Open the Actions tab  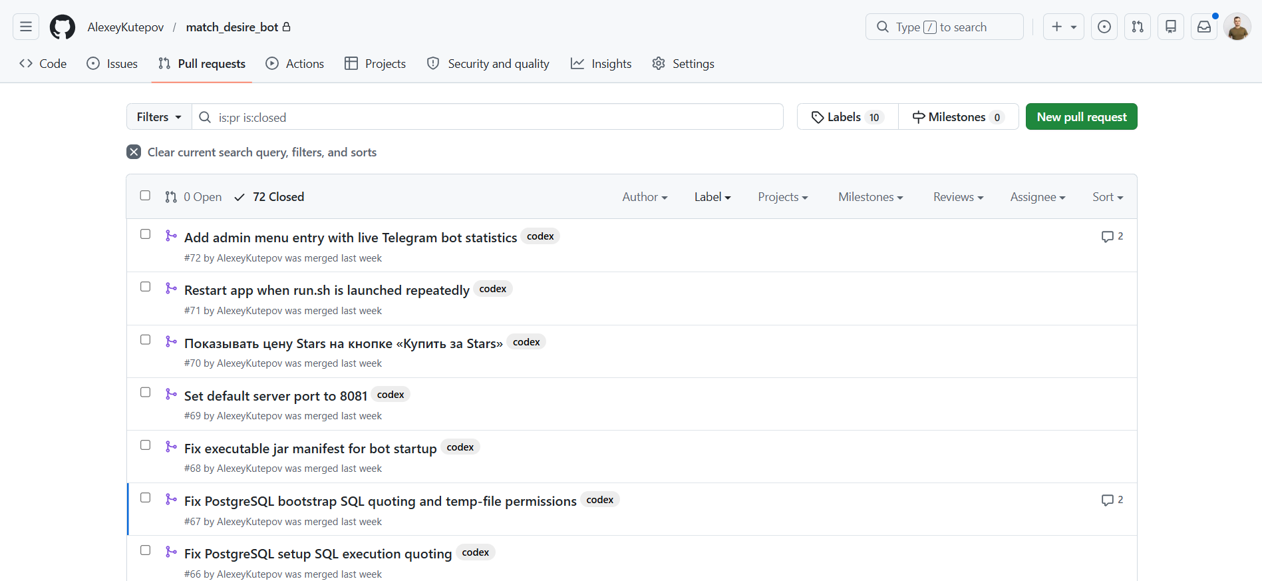click(295, 63)
